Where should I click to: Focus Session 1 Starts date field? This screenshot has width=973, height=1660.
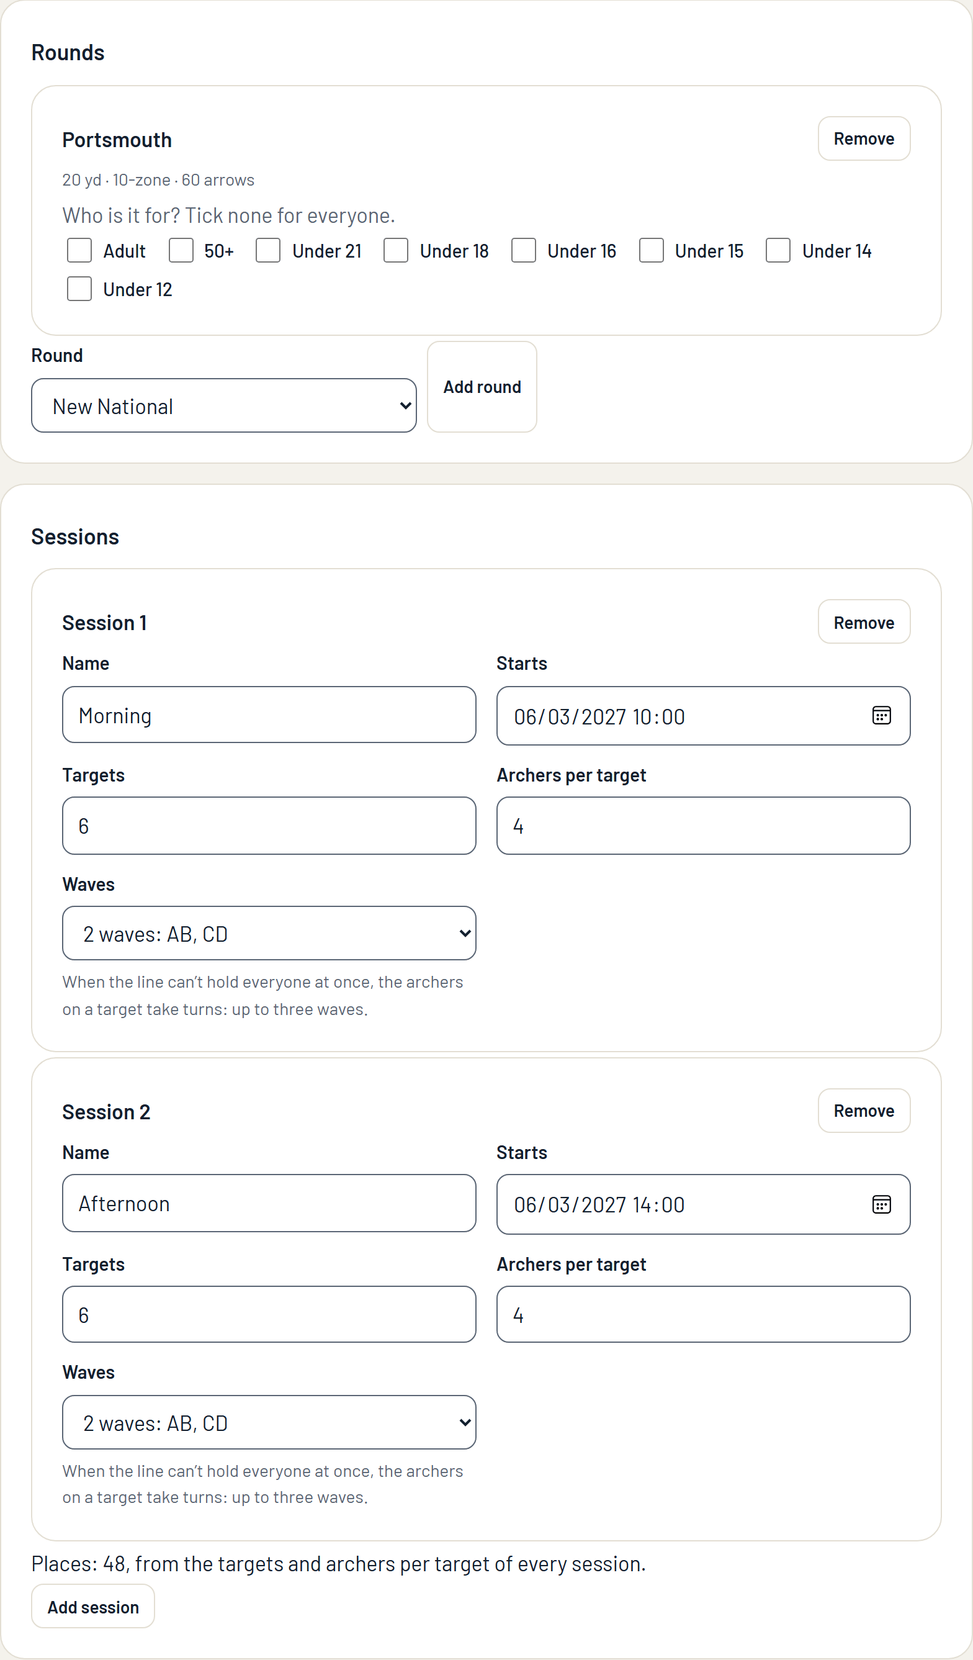coord(703,716)
